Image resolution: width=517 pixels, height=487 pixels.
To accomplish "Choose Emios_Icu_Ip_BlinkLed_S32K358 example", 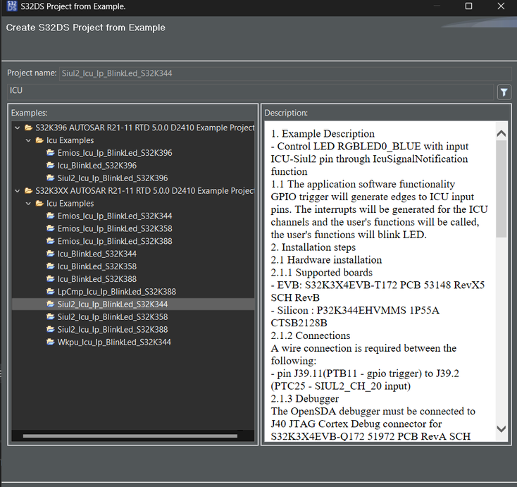I will [x=115, y=228].
